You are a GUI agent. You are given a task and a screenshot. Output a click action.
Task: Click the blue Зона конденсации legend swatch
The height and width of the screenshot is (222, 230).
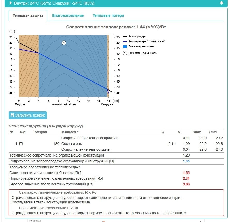pos(125,47)
